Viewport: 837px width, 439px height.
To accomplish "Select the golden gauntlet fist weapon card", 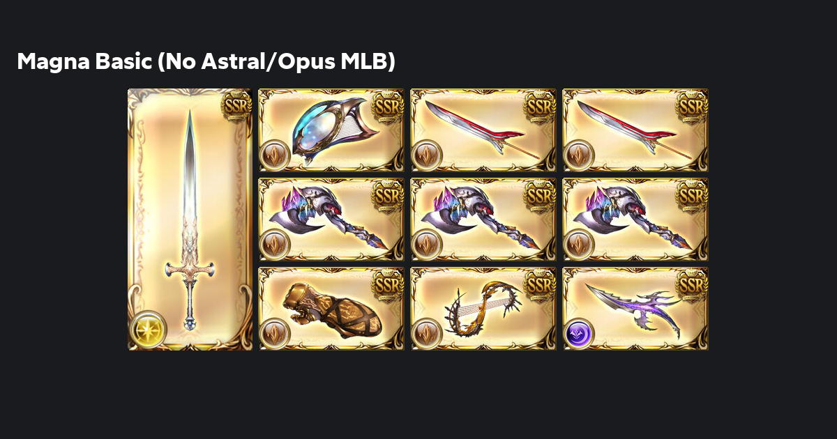I will point(331,309).
